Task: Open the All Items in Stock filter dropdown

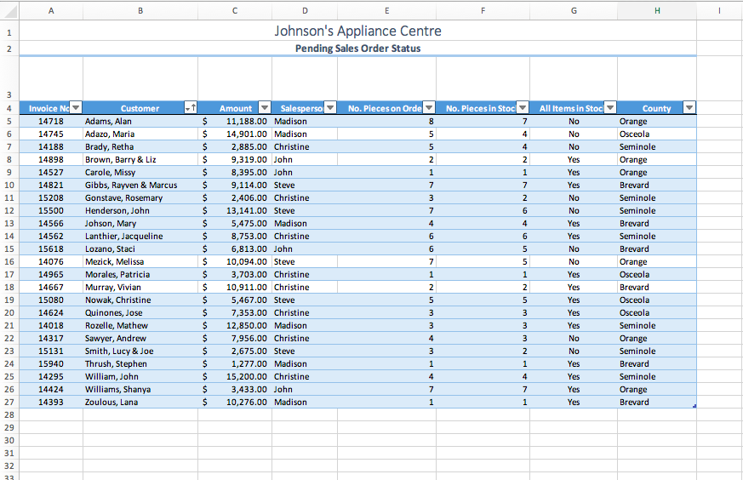Action: (610, 107)
